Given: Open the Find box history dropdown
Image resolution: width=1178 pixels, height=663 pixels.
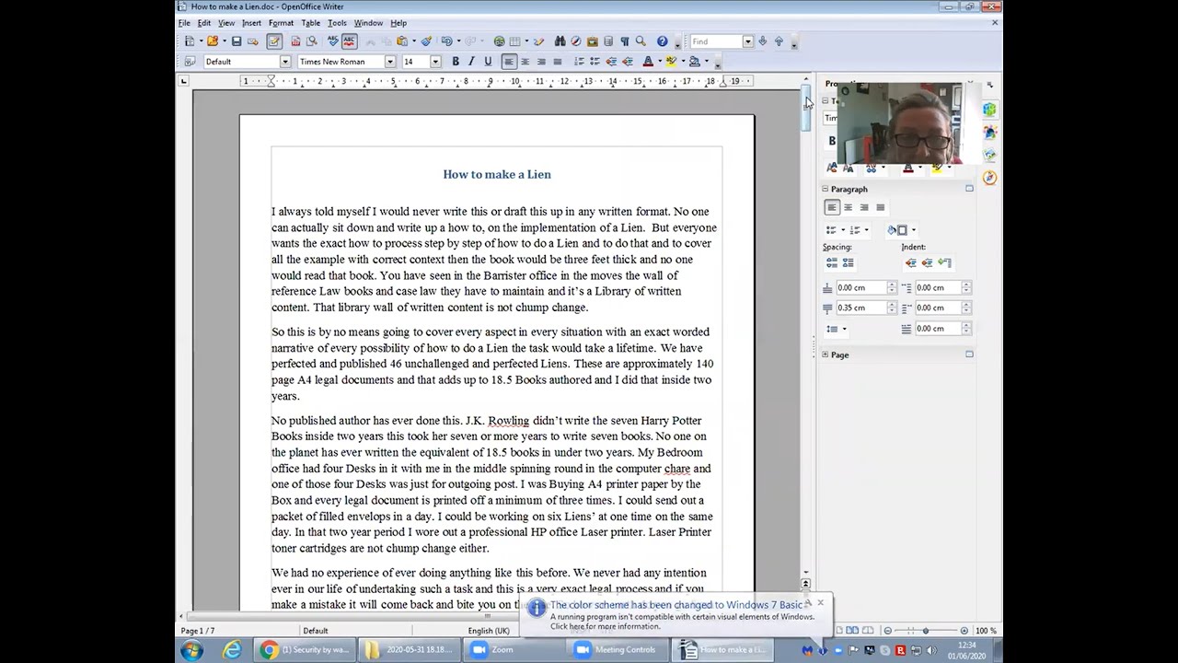Looking at the screenshot, I should click(x=747, y=41).
